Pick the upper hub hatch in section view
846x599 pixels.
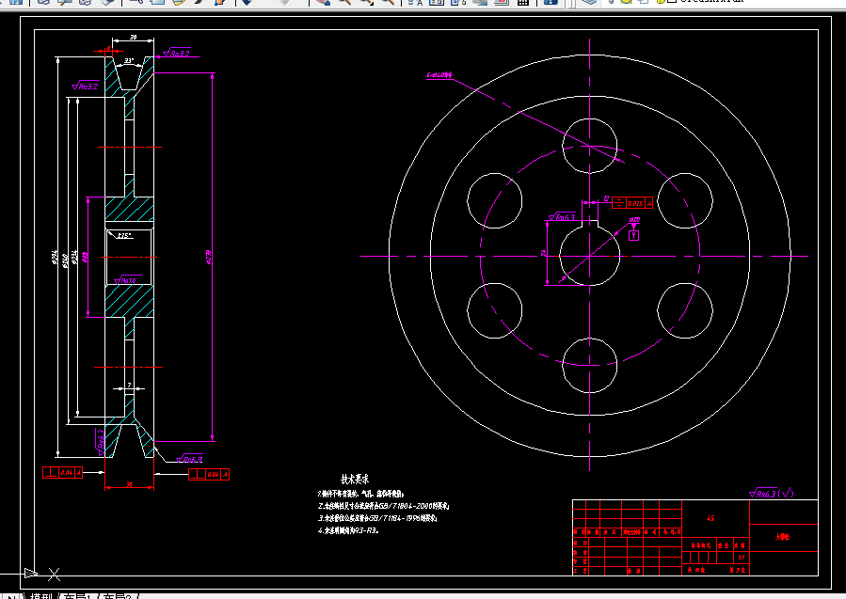129,209
